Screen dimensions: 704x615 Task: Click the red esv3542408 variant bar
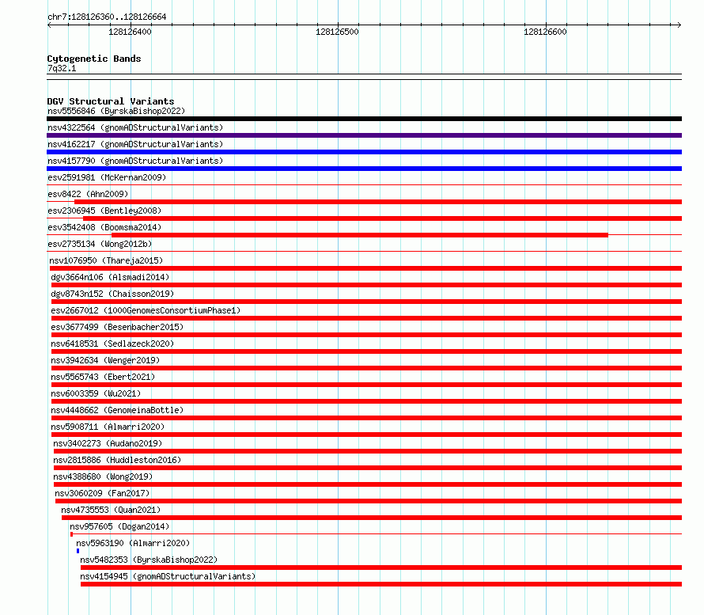pos(360,235)
